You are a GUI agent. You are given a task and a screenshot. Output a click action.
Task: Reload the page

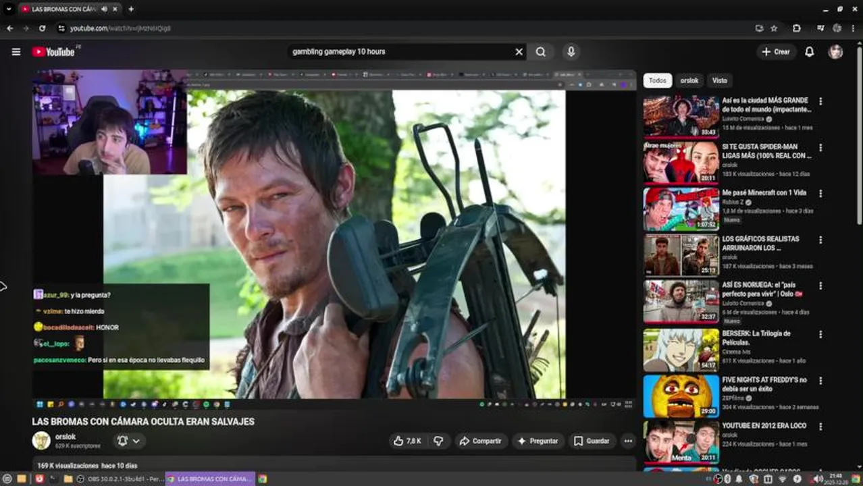point(42,28)
